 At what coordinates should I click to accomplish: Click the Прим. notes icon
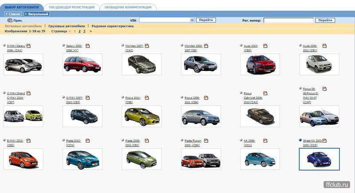[10, 20]
